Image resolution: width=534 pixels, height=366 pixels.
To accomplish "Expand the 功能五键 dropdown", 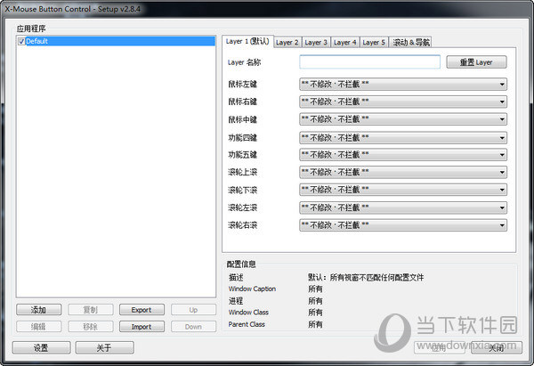I will pyautogui.click(x=403, y=155).
